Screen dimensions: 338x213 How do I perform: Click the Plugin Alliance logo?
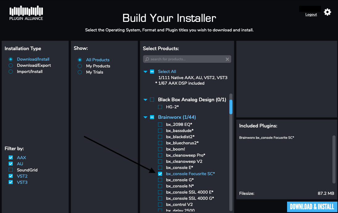click(26, 13)
